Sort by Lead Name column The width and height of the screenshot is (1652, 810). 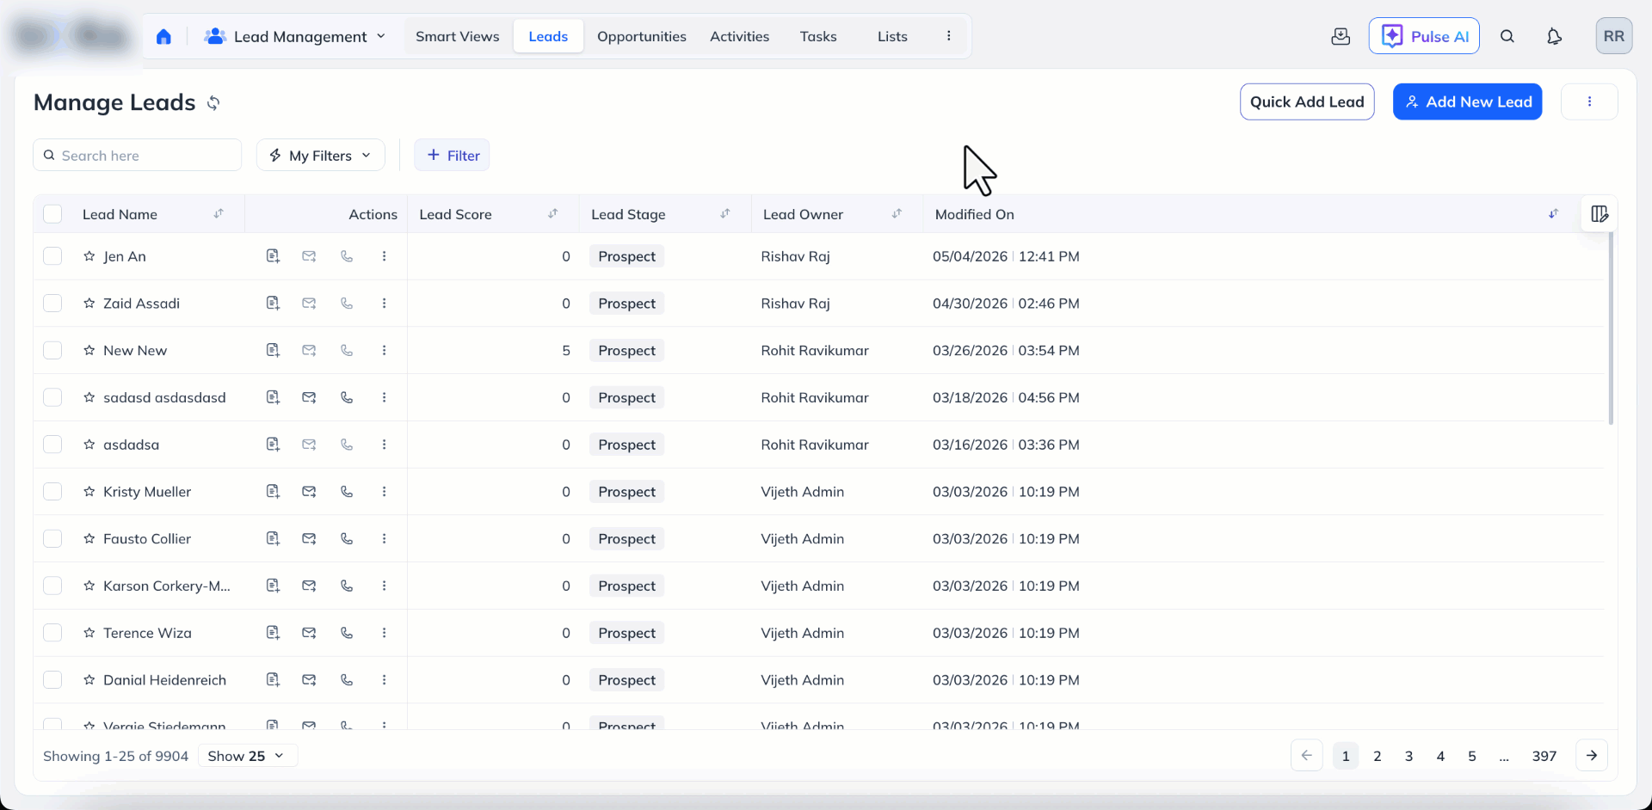[219, 213]
